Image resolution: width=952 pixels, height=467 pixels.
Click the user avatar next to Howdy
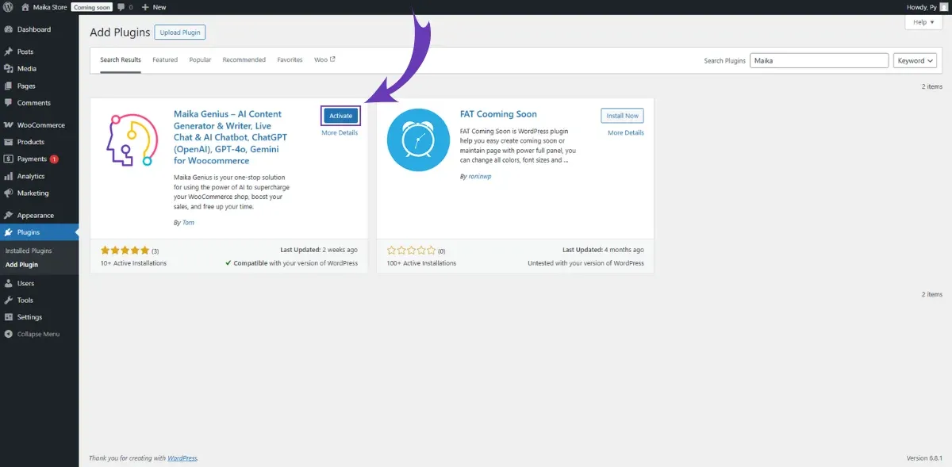click(x=942, y=7)
